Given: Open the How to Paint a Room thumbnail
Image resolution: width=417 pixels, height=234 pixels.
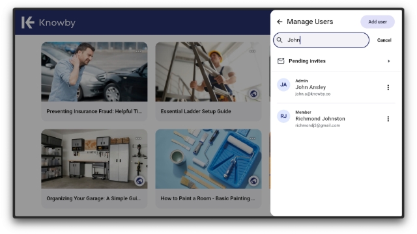Looking at the screenshot, I should pyautogui.click(x=208, y=159).
